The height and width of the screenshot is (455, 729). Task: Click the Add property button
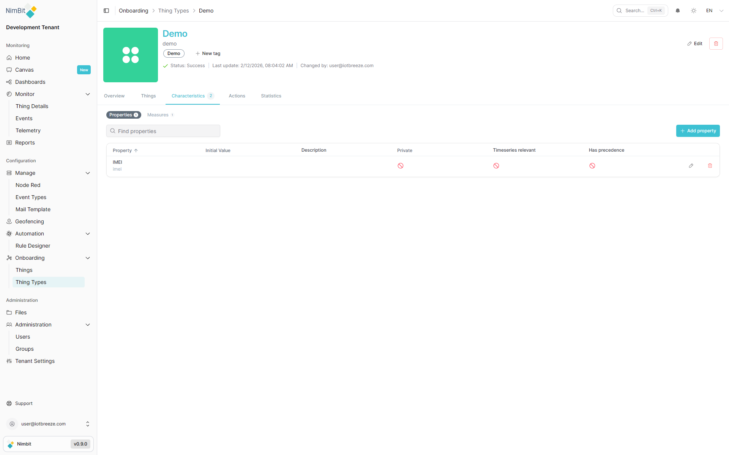[x=698, y=131]
